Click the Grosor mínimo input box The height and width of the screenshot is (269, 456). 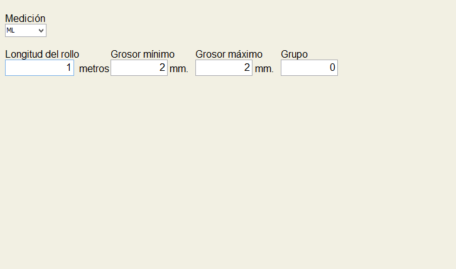point(139,68)
